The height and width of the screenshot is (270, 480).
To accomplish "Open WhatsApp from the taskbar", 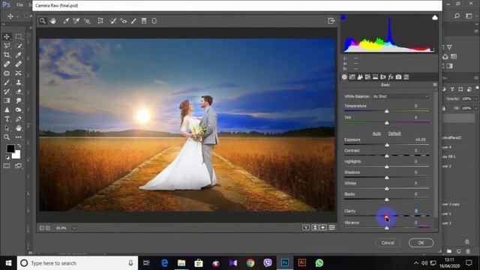I will 319,263.
